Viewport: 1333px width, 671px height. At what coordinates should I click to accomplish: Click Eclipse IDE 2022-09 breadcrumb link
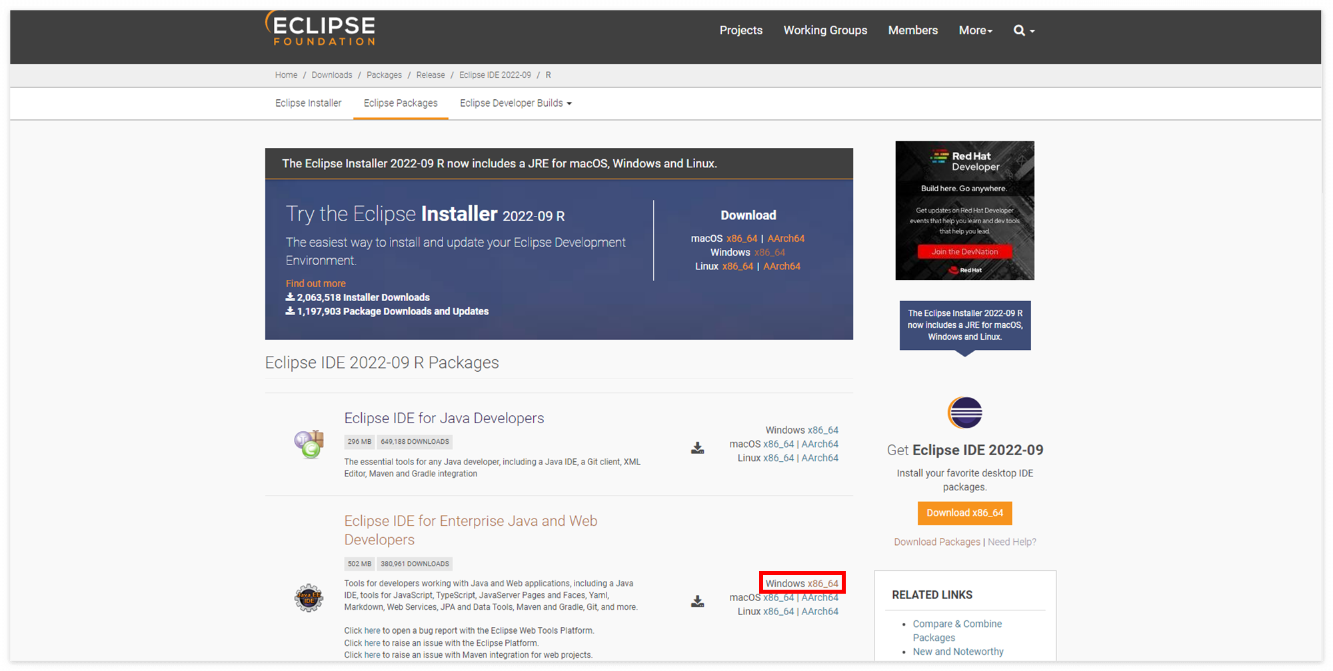pos(495,75)
